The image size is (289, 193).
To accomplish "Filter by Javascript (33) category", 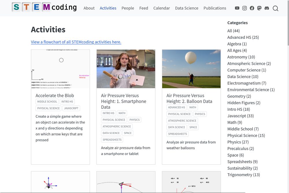I will pos(240,116).
